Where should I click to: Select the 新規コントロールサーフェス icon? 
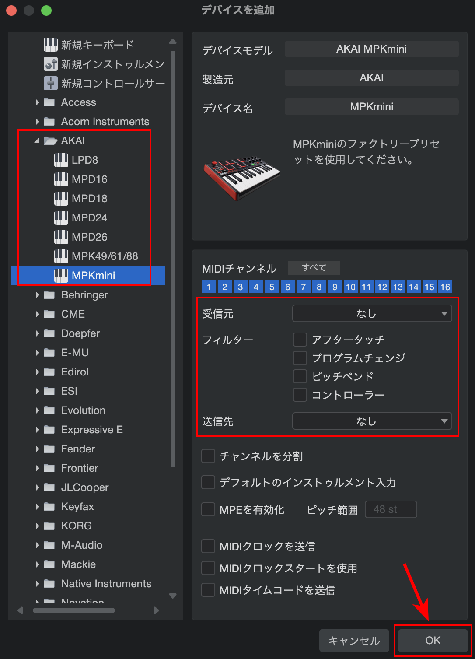click(x=51, y=83)
